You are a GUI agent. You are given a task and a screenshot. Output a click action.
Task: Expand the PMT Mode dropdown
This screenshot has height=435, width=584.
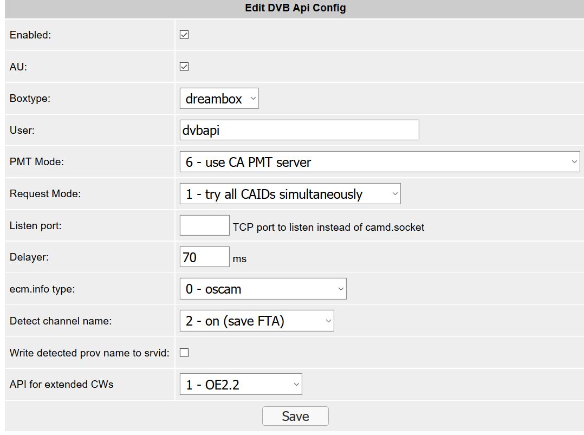coord(379,162)
